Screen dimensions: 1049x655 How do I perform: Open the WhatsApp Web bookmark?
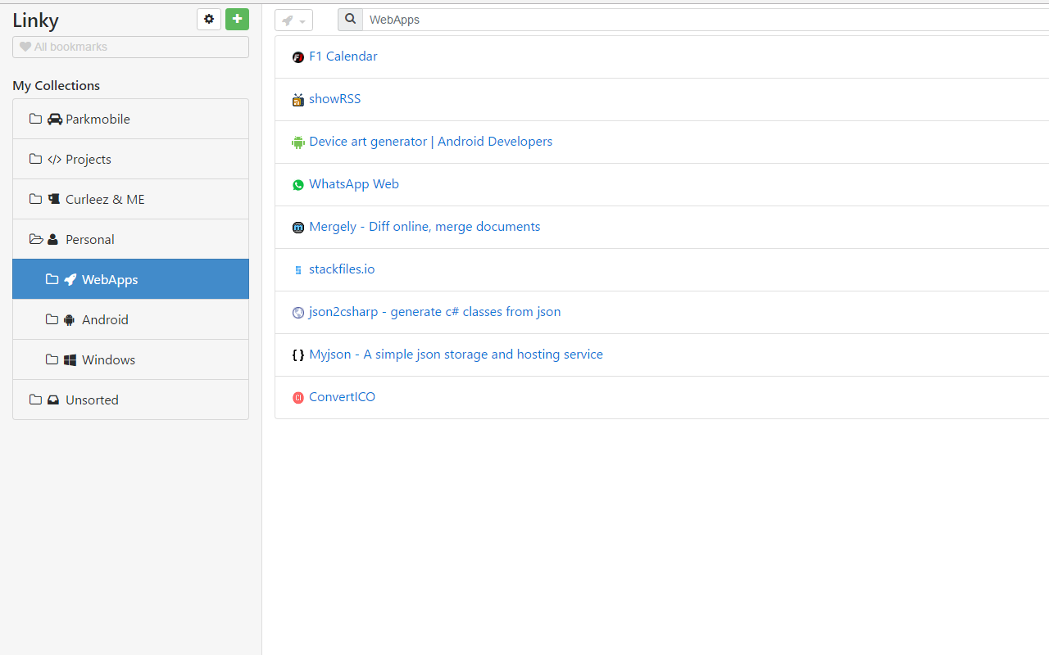click(x=354, y=184)
